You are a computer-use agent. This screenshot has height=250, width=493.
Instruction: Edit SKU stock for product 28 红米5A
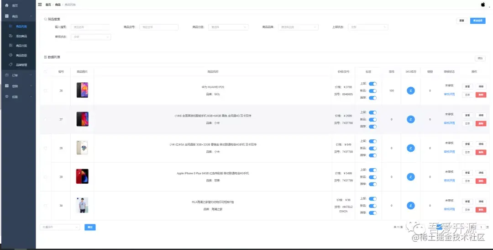(x=411, y=148)
